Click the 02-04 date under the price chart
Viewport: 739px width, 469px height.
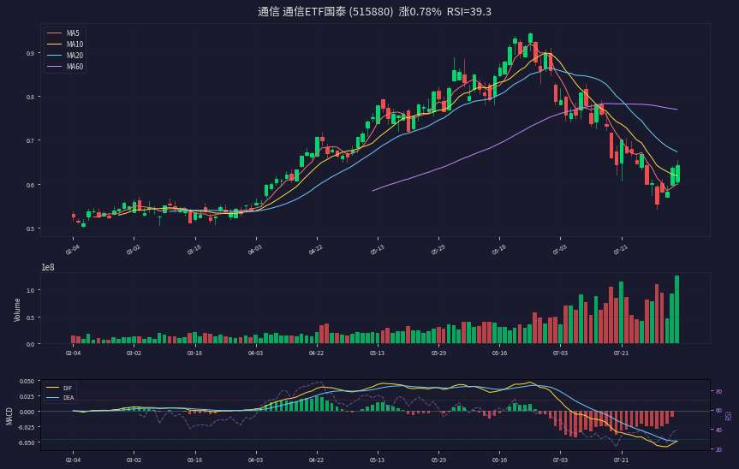click(x=72, y=250)
